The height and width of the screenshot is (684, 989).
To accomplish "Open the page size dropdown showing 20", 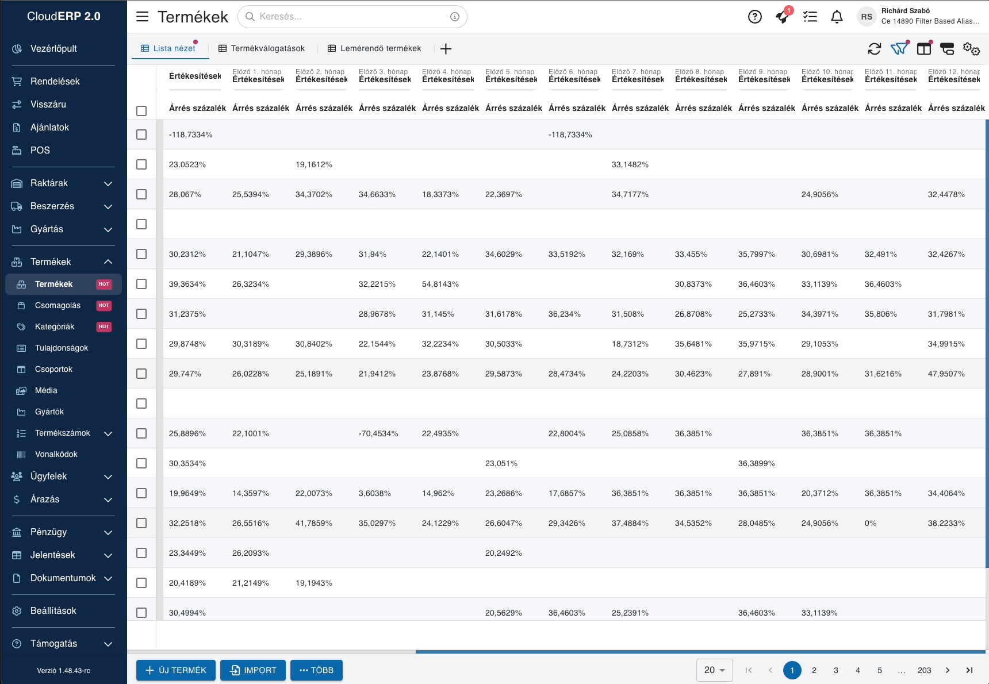I will coord(715,670).
